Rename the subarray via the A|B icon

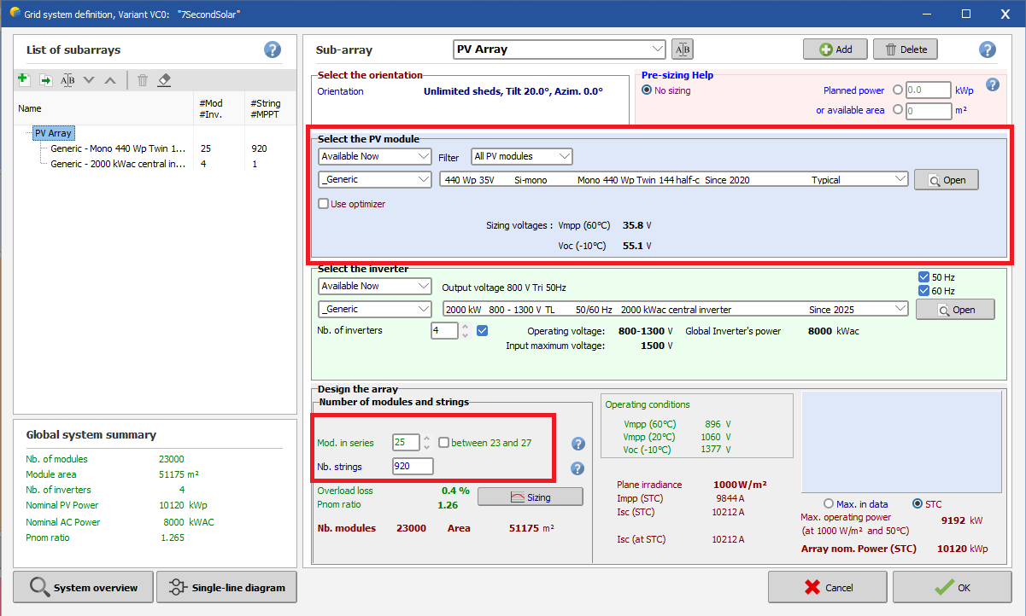click(67, 79)
